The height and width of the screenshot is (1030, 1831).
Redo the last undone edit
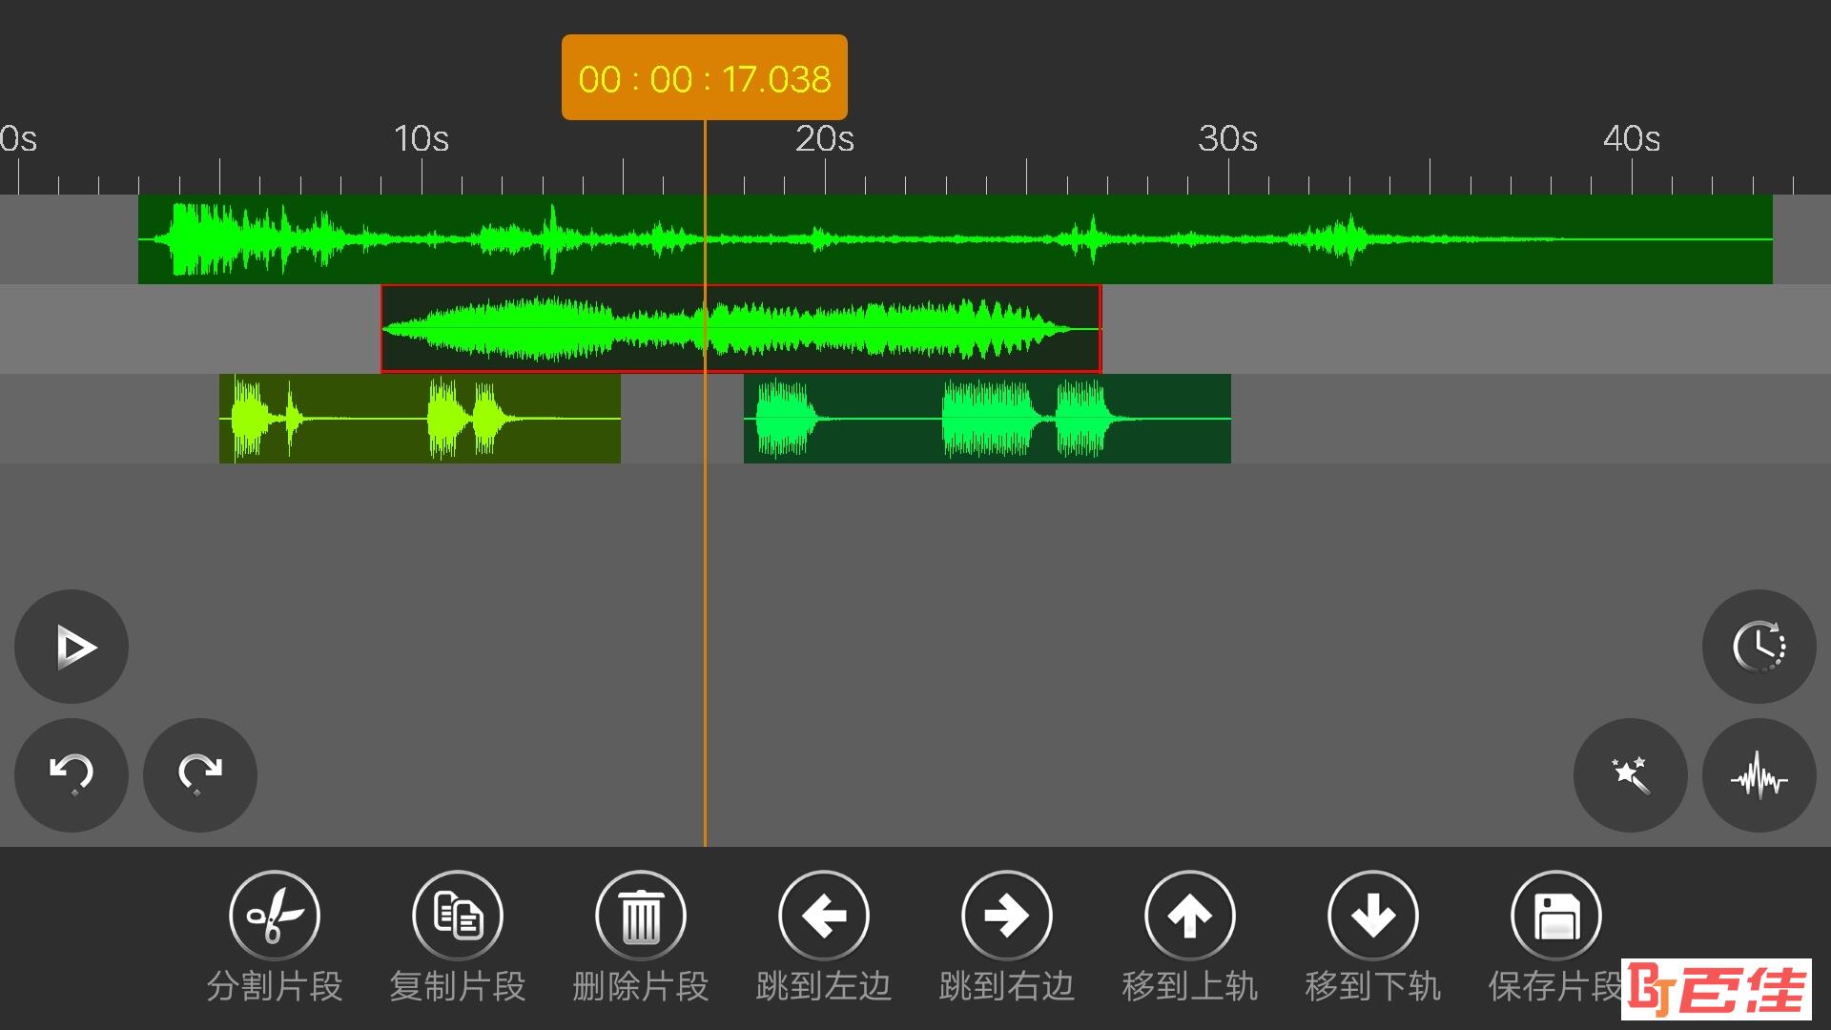point(200,774)
